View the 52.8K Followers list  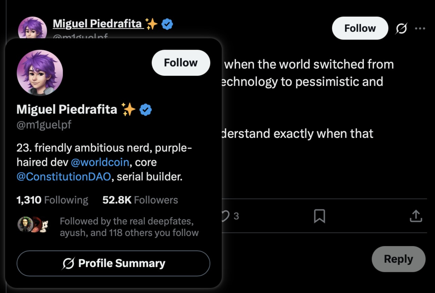point(140,200)
